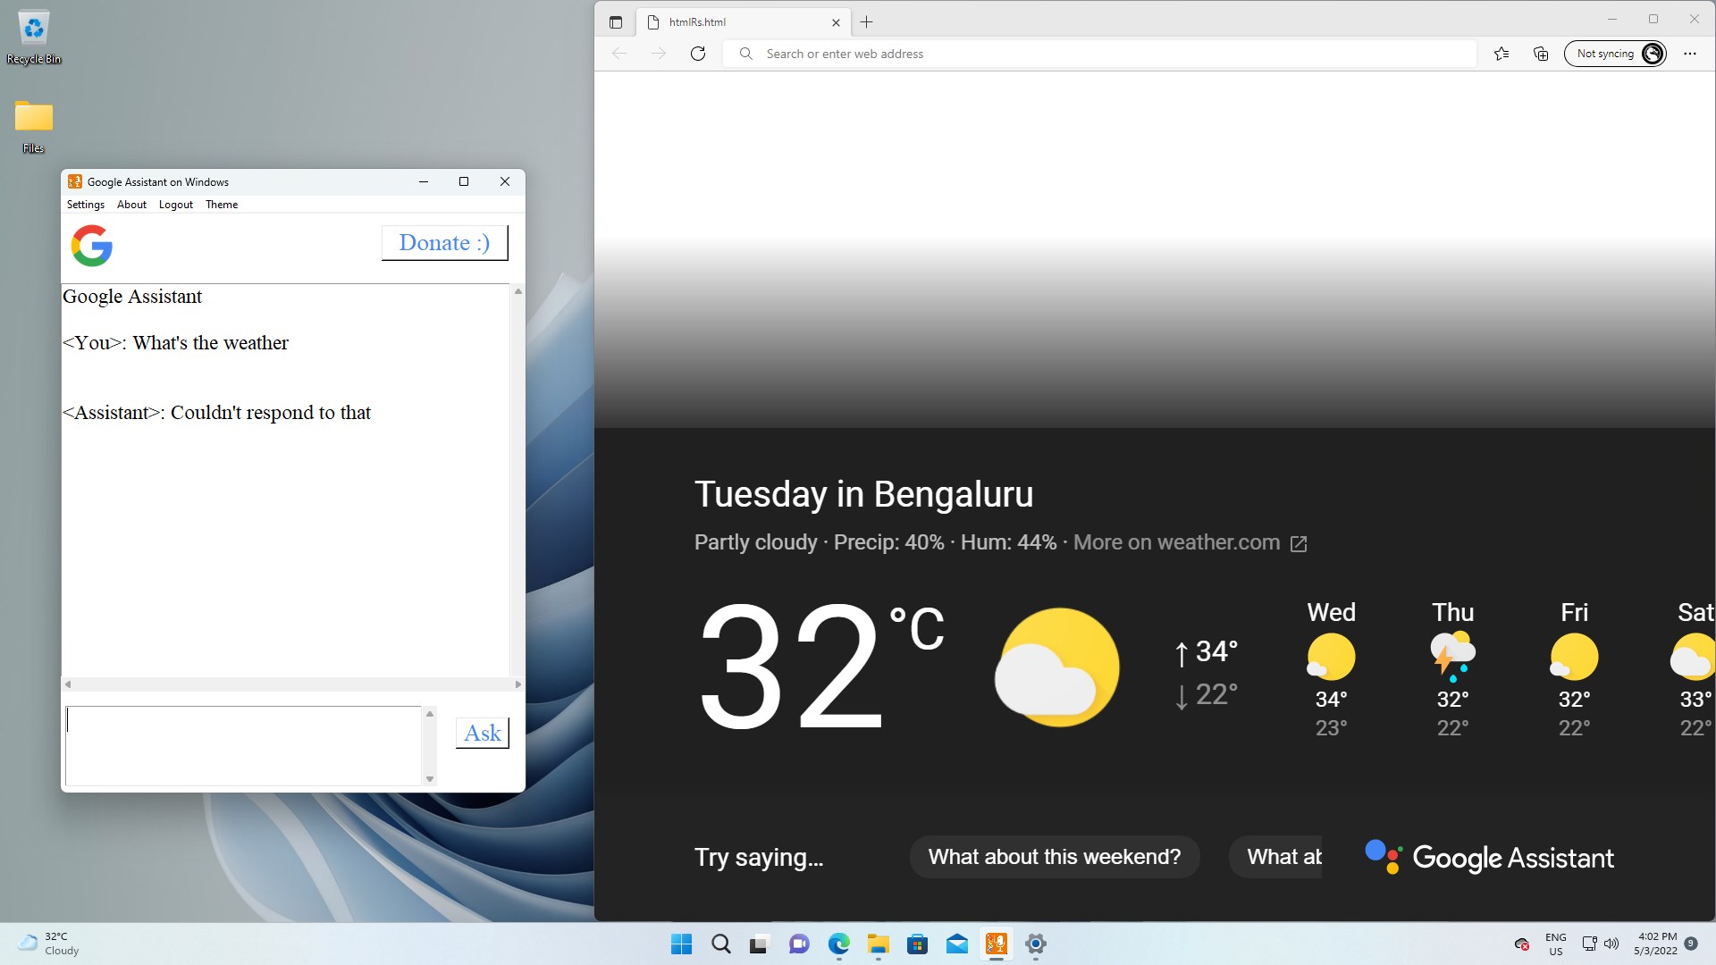Open the Theme menu
This screenshot has height=965, width=1716.
pyautogui.click(x=222, y=205)
